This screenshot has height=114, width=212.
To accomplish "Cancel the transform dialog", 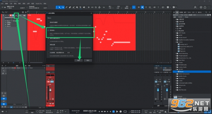I will click(x=88, y=60).
